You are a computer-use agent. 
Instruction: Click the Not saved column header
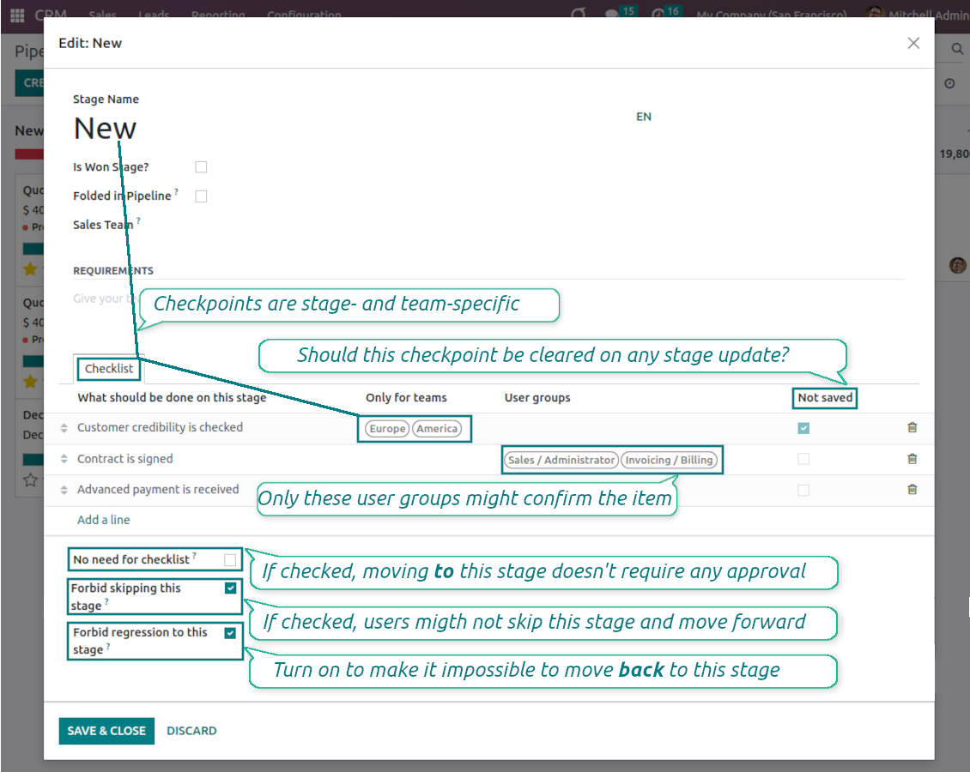tap(825, 397)
